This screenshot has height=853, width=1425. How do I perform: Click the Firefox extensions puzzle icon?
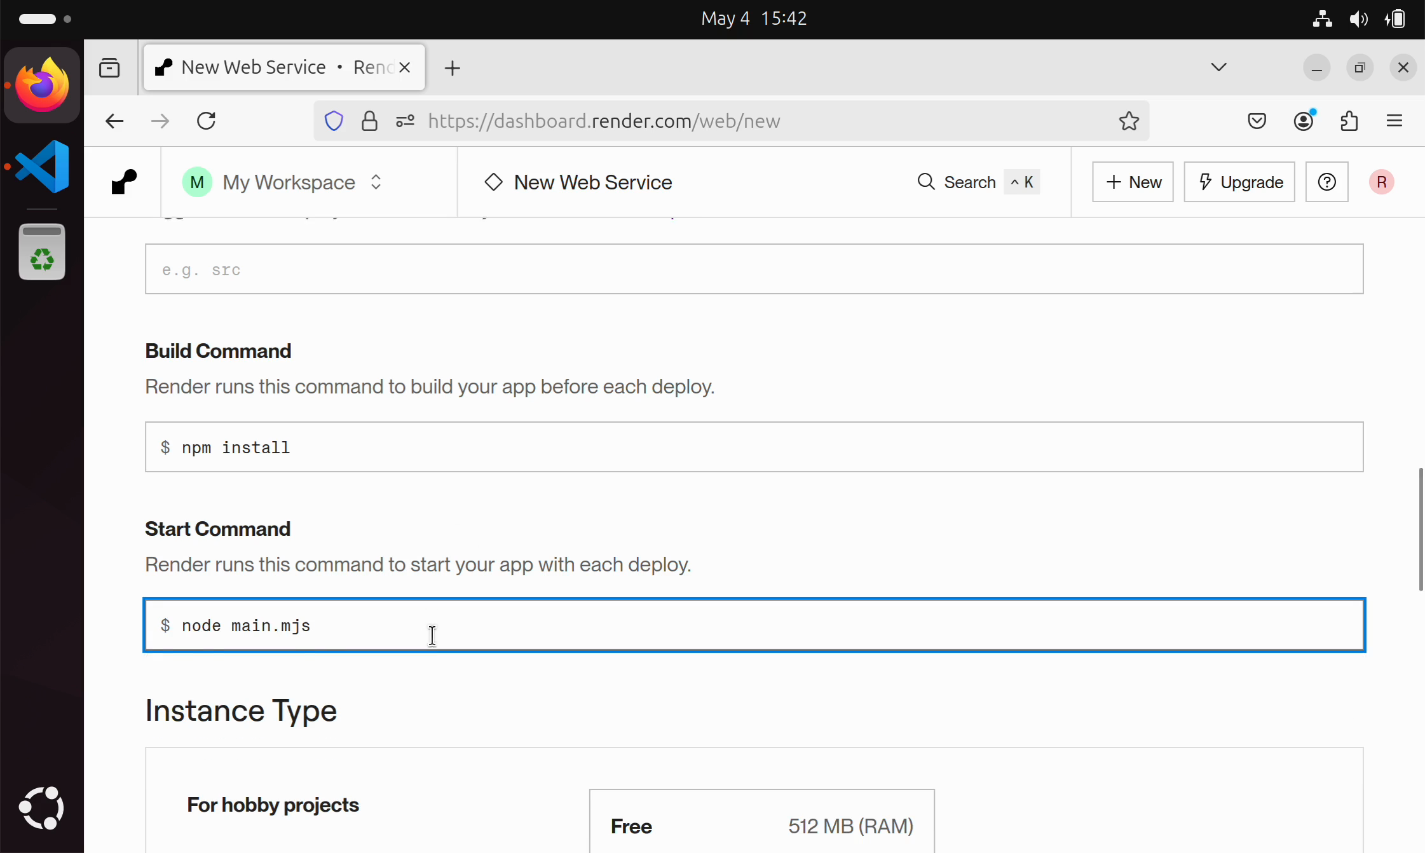tap(1349, 121)
